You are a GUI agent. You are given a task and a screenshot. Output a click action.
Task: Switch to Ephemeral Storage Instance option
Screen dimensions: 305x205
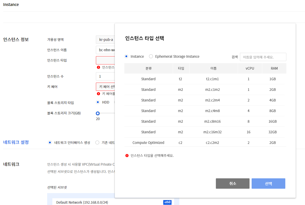click(x=151, y=56)
